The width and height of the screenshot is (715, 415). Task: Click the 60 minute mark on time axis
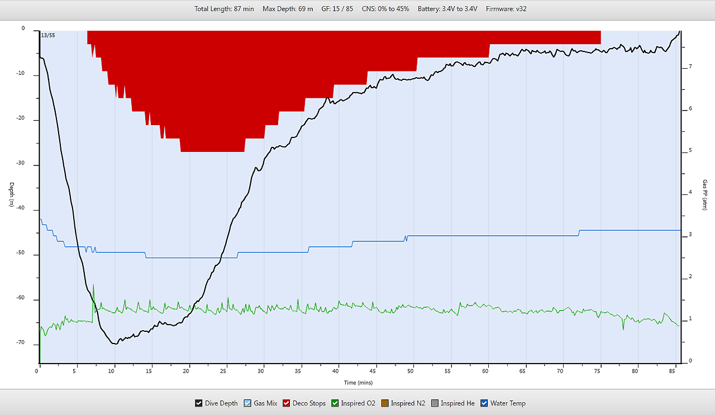coord(488,370)
